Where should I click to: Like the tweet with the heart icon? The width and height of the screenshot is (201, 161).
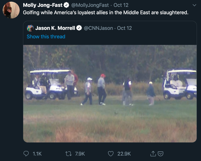(x=110, y=154)
